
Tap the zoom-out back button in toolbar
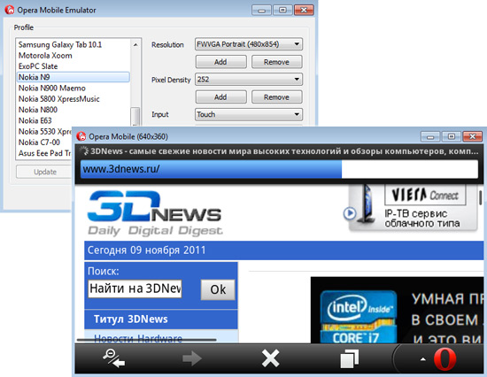click(x=114, y=358)
